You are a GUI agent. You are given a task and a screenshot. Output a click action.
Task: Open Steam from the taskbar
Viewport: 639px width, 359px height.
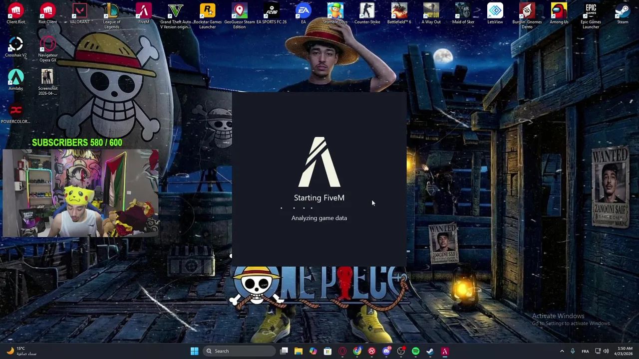point(430,351)
